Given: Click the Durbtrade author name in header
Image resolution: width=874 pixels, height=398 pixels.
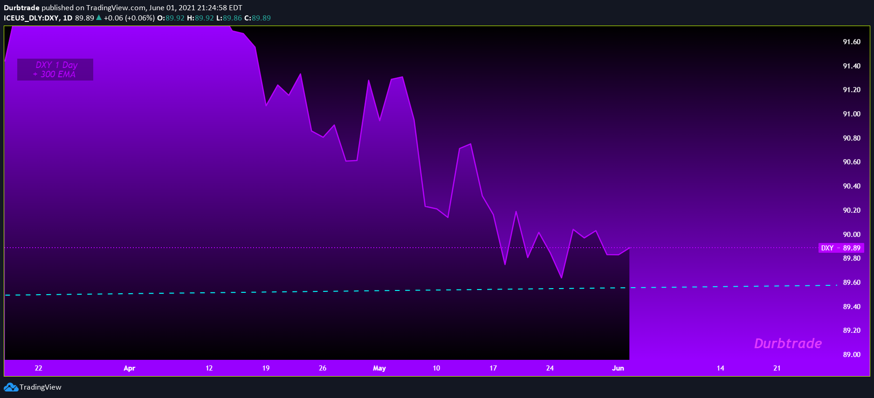Looking at the screenshot, I should pos(21,8).
